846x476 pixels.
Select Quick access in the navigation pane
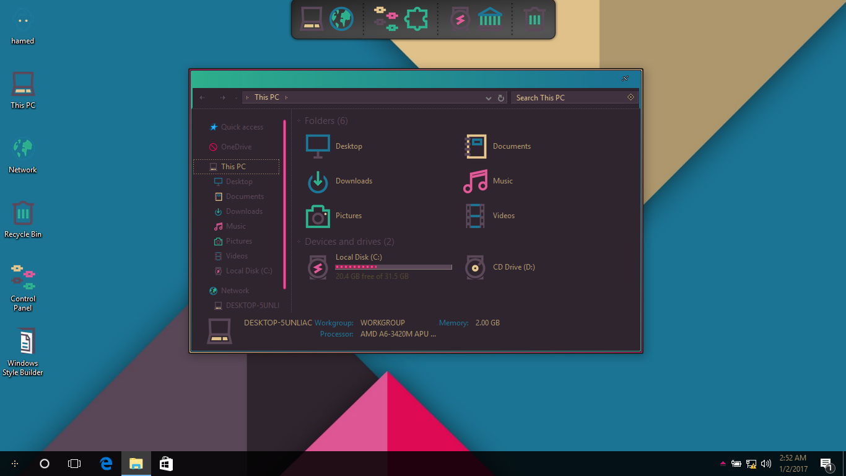[x=242, y=127]
